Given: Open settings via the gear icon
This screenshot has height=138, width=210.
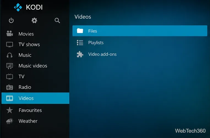Looking at the screenshot, I should coord(34,20).
